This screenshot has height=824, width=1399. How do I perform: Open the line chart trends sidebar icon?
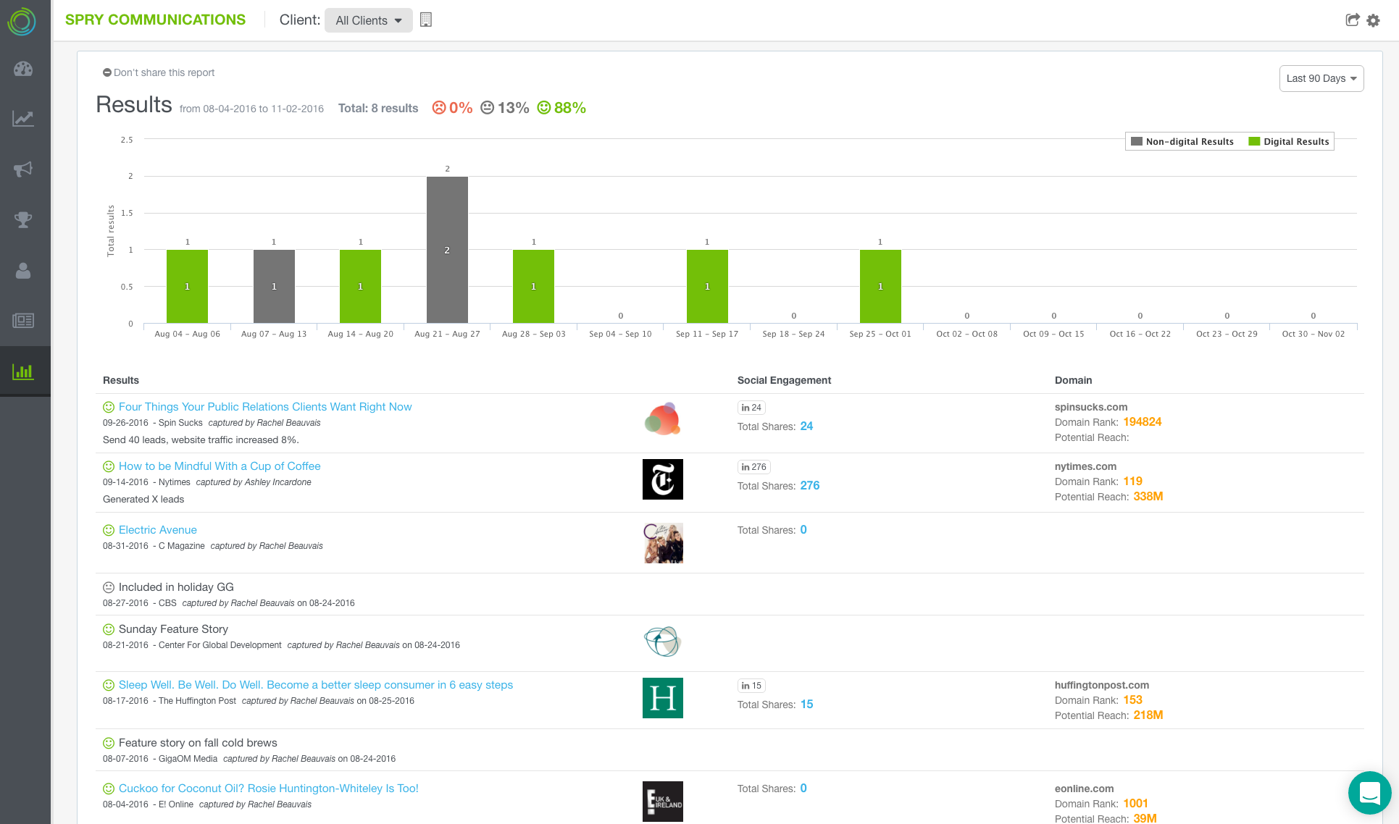23,119
